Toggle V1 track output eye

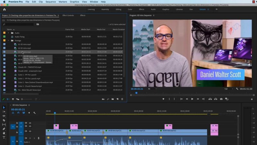tap(30, 131)
